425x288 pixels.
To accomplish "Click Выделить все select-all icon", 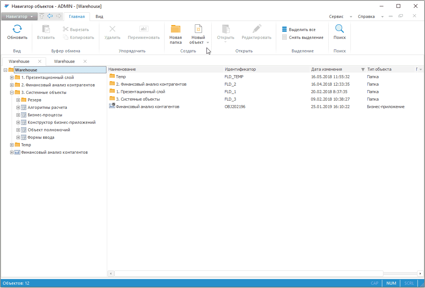I will tap(284, 29).
